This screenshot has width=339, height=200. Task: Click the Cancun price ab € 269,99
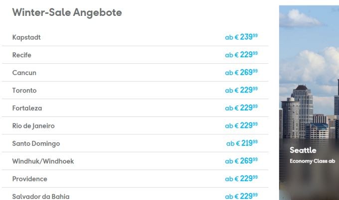(x=241, y=72)
